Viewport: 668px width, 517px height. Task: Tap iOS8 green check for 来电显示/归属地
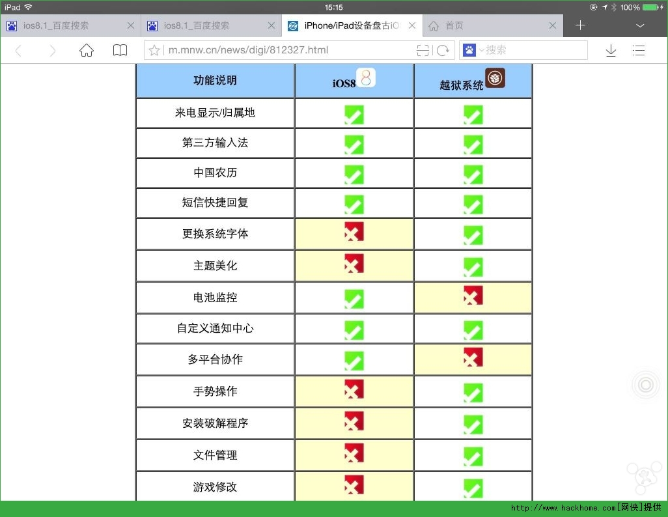pyautogui.click(x=354, y=115)
